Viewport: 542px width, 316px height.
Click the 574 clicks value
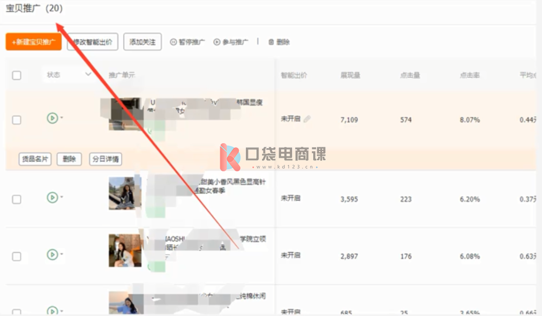406,120
